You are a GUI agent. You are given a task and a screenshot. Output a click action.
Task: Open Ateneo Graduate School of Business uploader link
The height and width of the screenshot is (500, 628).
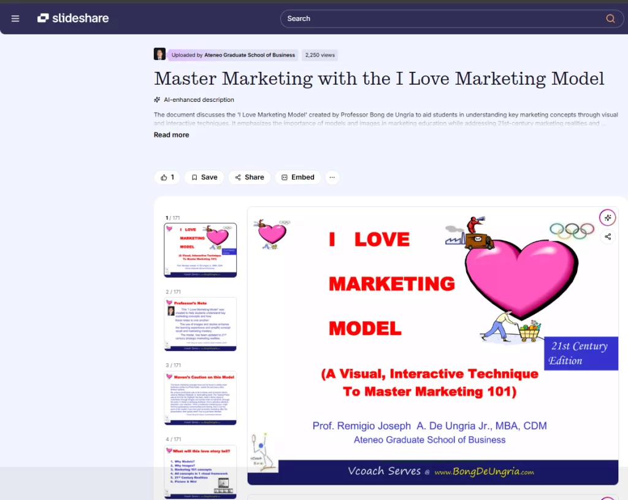point(249,55)
